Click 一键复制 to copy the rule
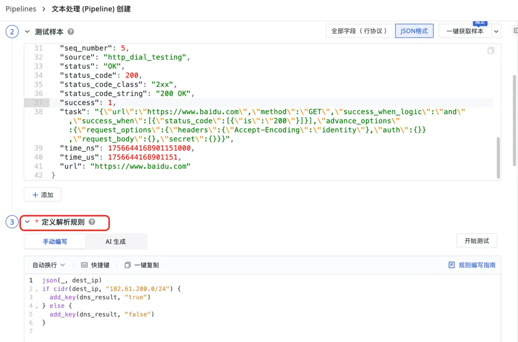Screen dimensions: 518x342 (142, 265)
